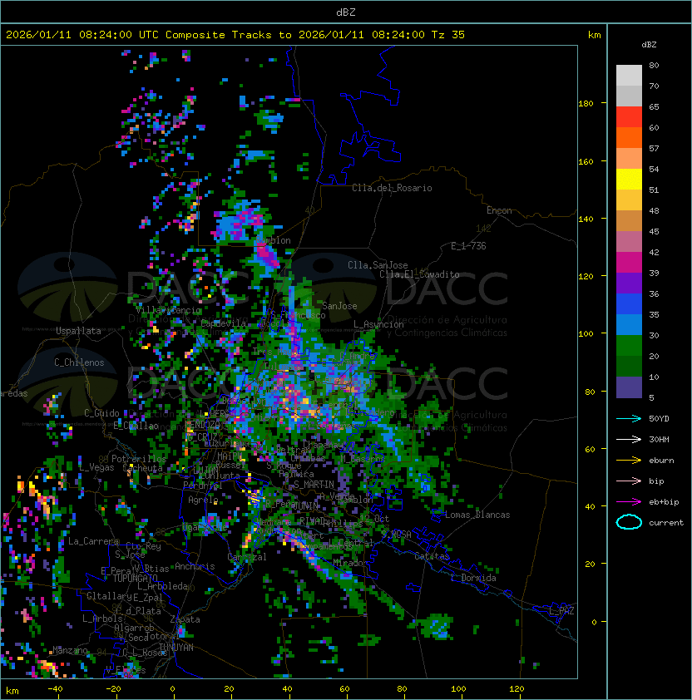Click the Lomas_Blancas place label

coord(477,515)
